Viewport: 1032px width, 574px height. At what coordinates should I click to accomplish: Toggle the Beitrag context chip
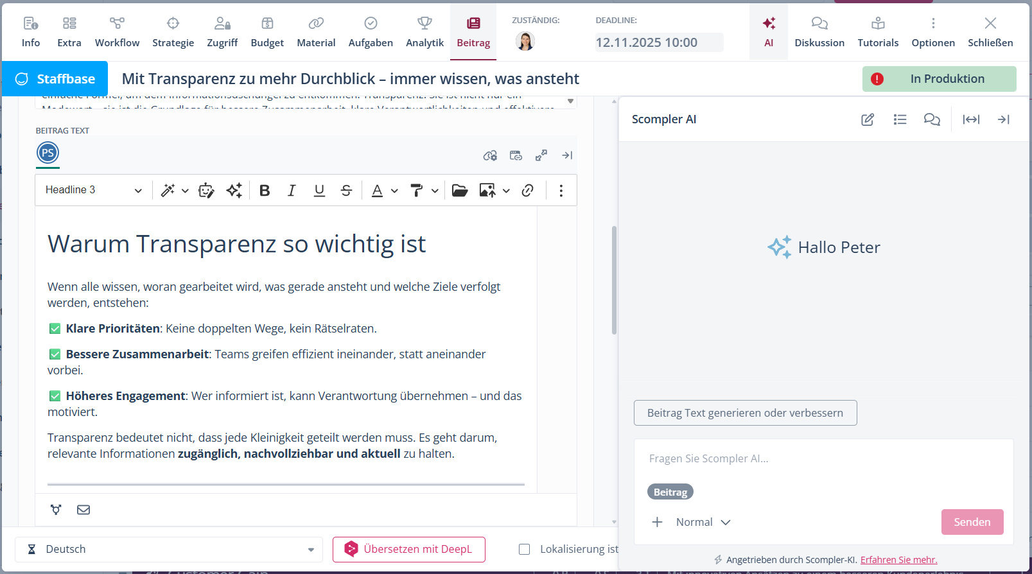tap(670, 492)
